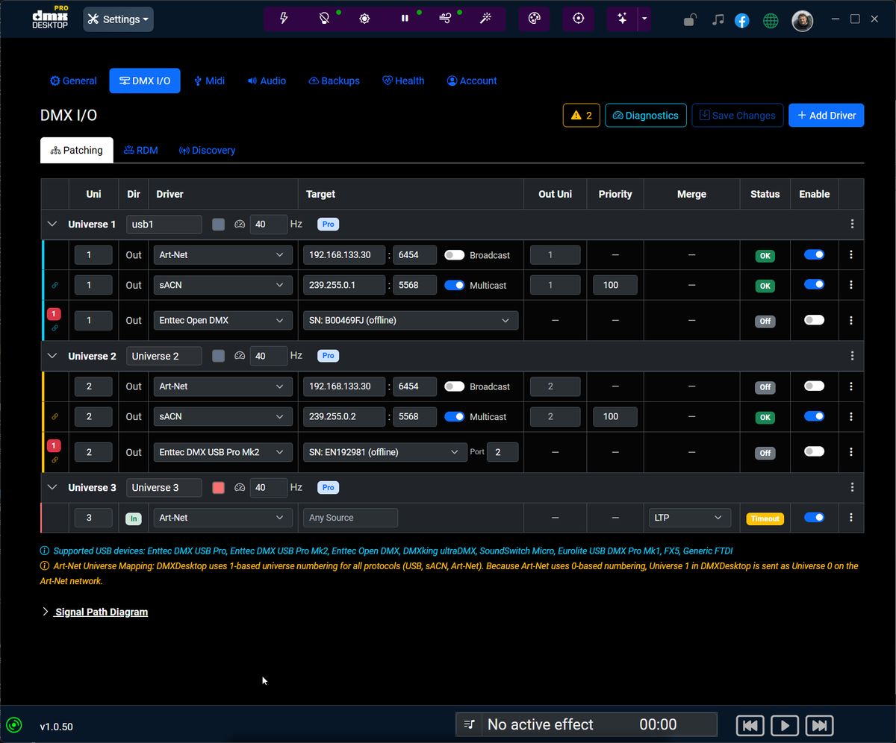
Task: Click the Universe 1 name field usb1
Action: coord(164,224)
